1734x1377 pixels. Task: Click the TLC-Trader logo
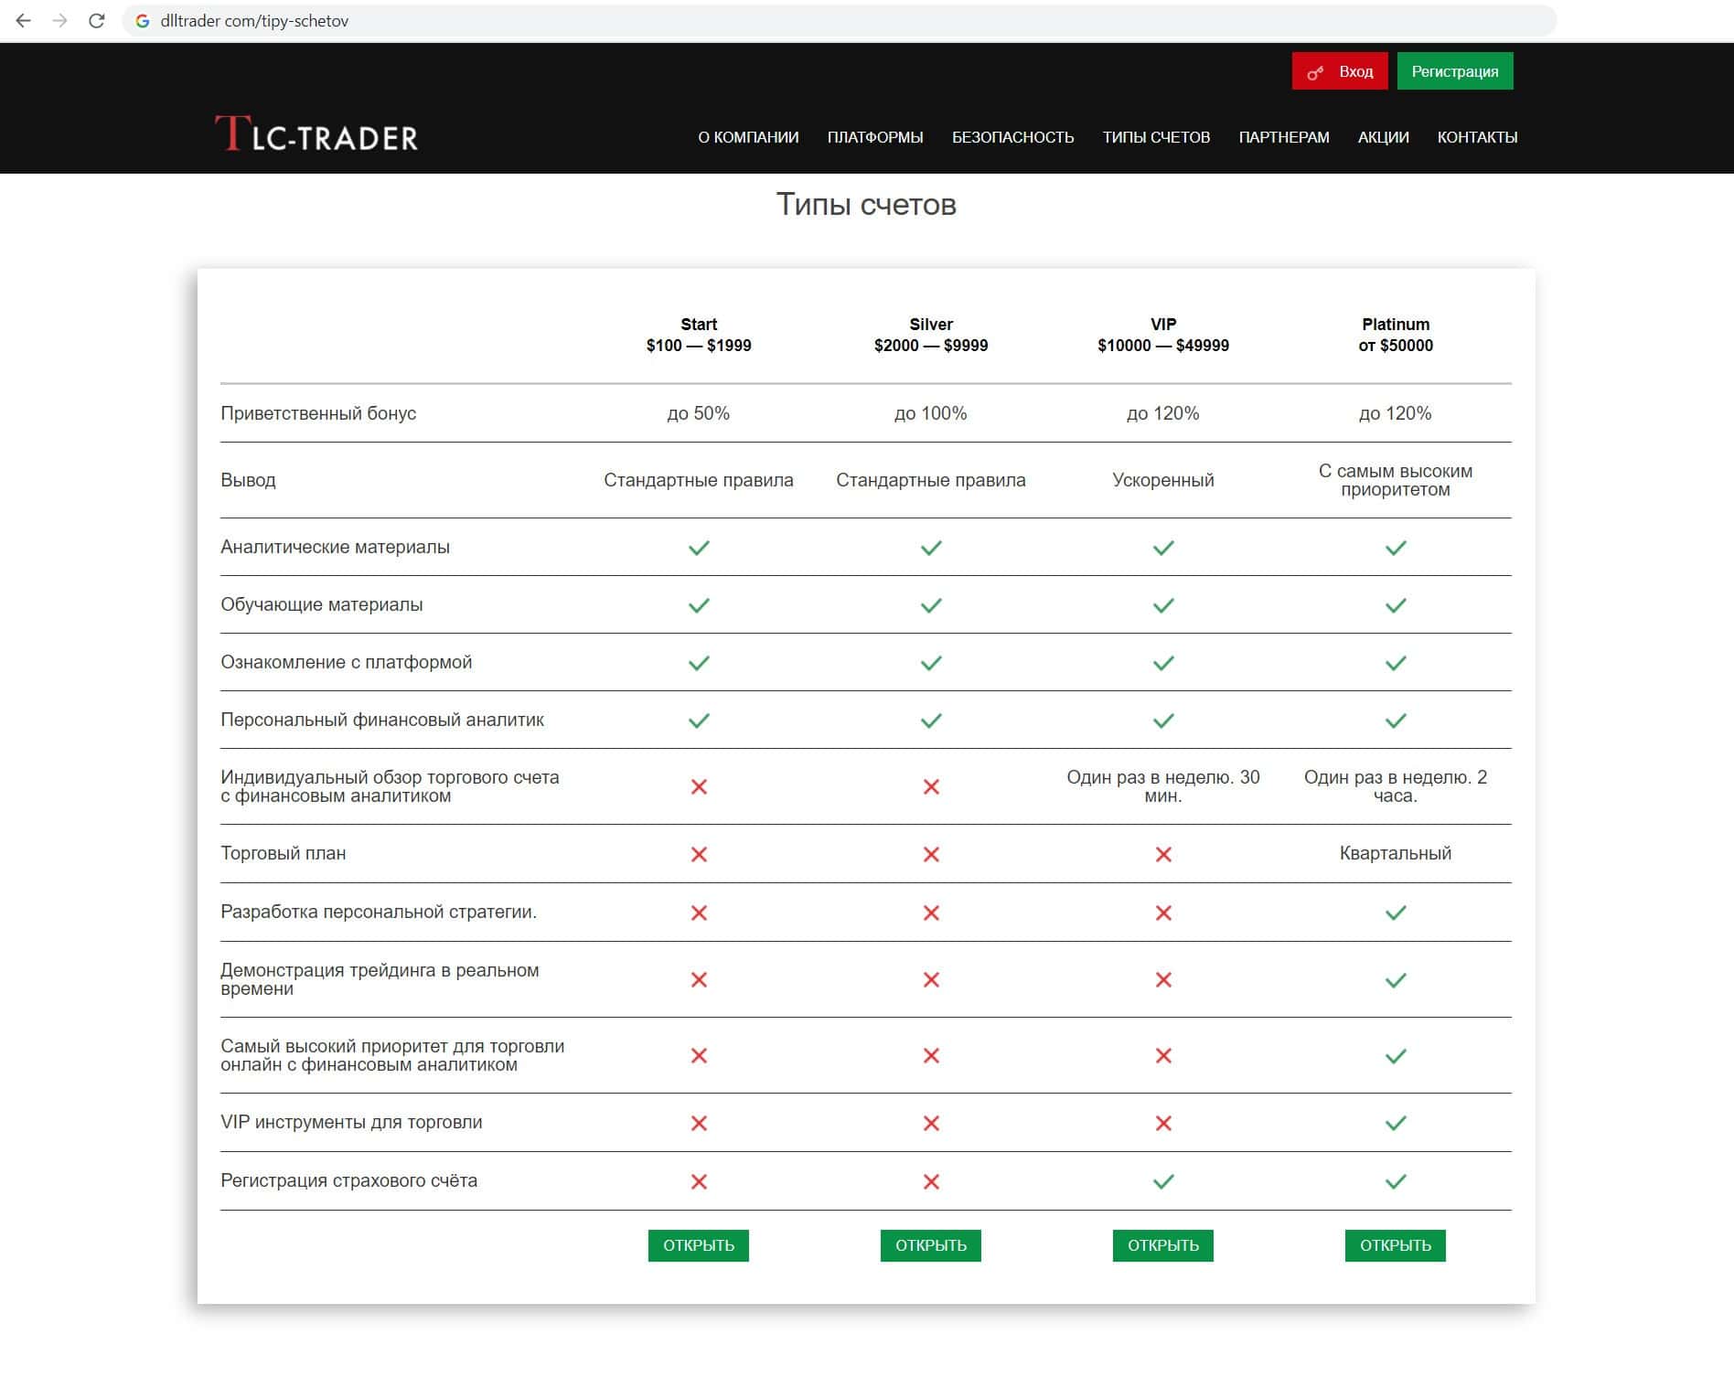tap(316, 134)
